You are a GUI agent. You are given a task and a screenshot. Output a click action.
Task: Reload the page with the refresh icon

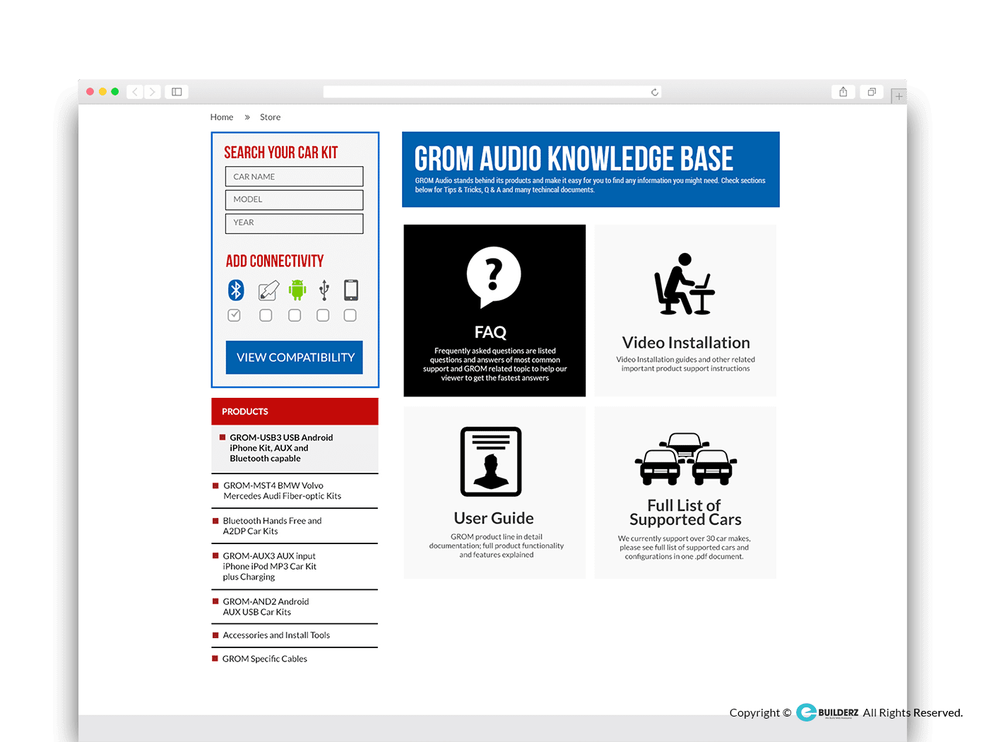tap(655, 92)
